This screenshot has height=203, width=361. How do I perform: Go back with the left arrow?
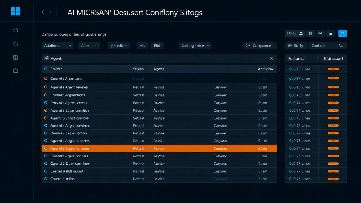[44, 12]
